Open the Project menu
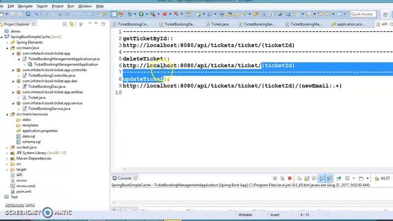This screenshot has height=221, width=393. 57,6
